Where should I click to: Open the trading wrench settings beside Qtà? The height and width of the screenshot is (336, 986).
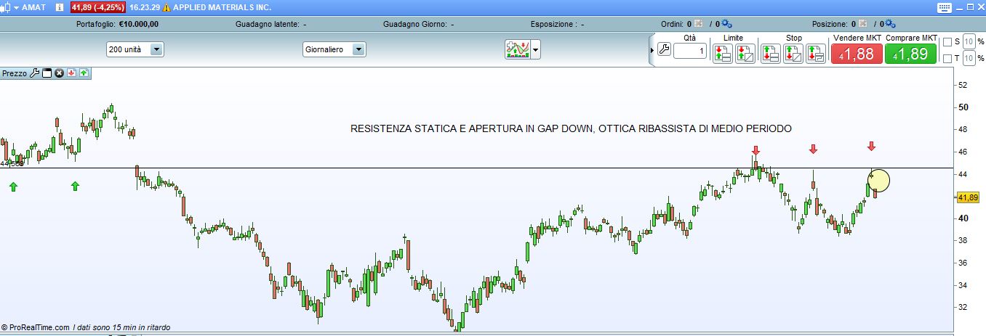(x=663, y=50)
